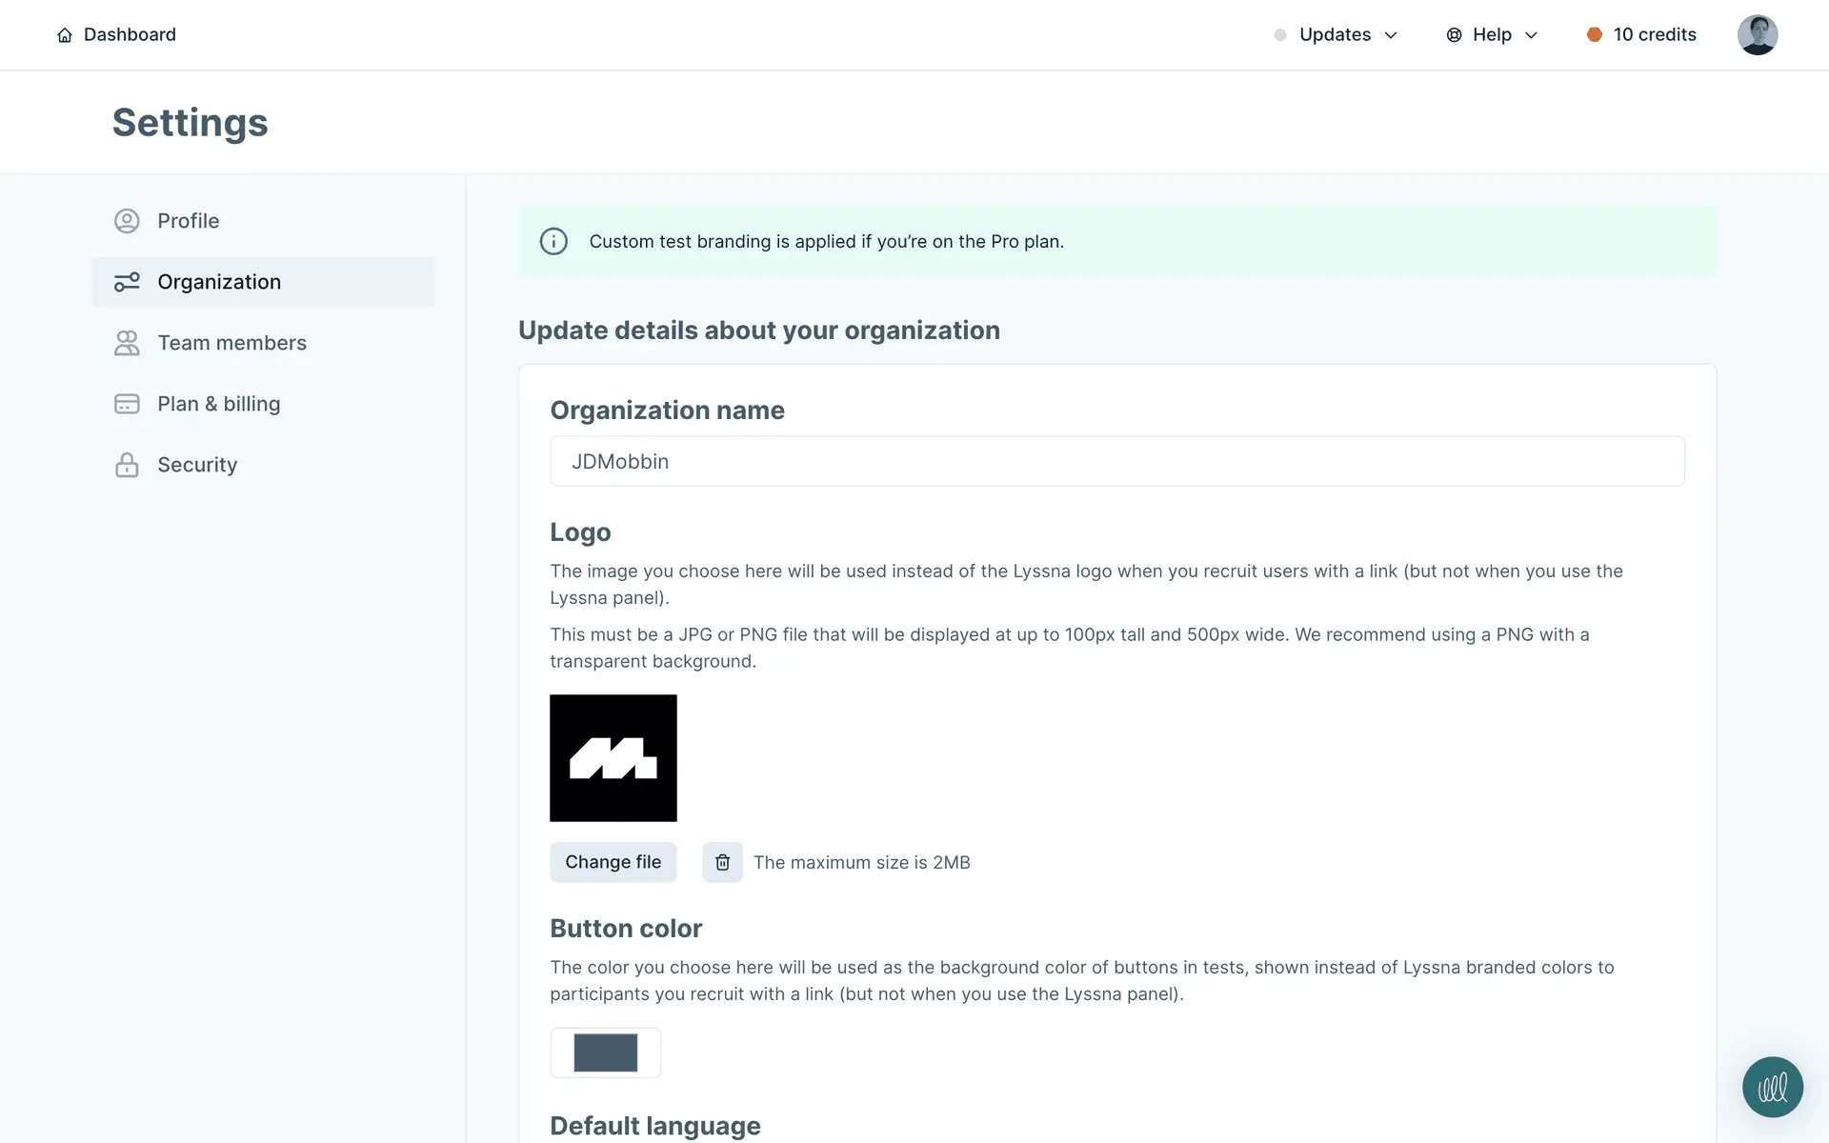Click the Dashboard home icon

65,35
